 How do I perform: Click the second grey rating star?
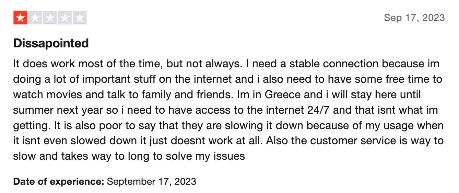(x=35, y=18)
